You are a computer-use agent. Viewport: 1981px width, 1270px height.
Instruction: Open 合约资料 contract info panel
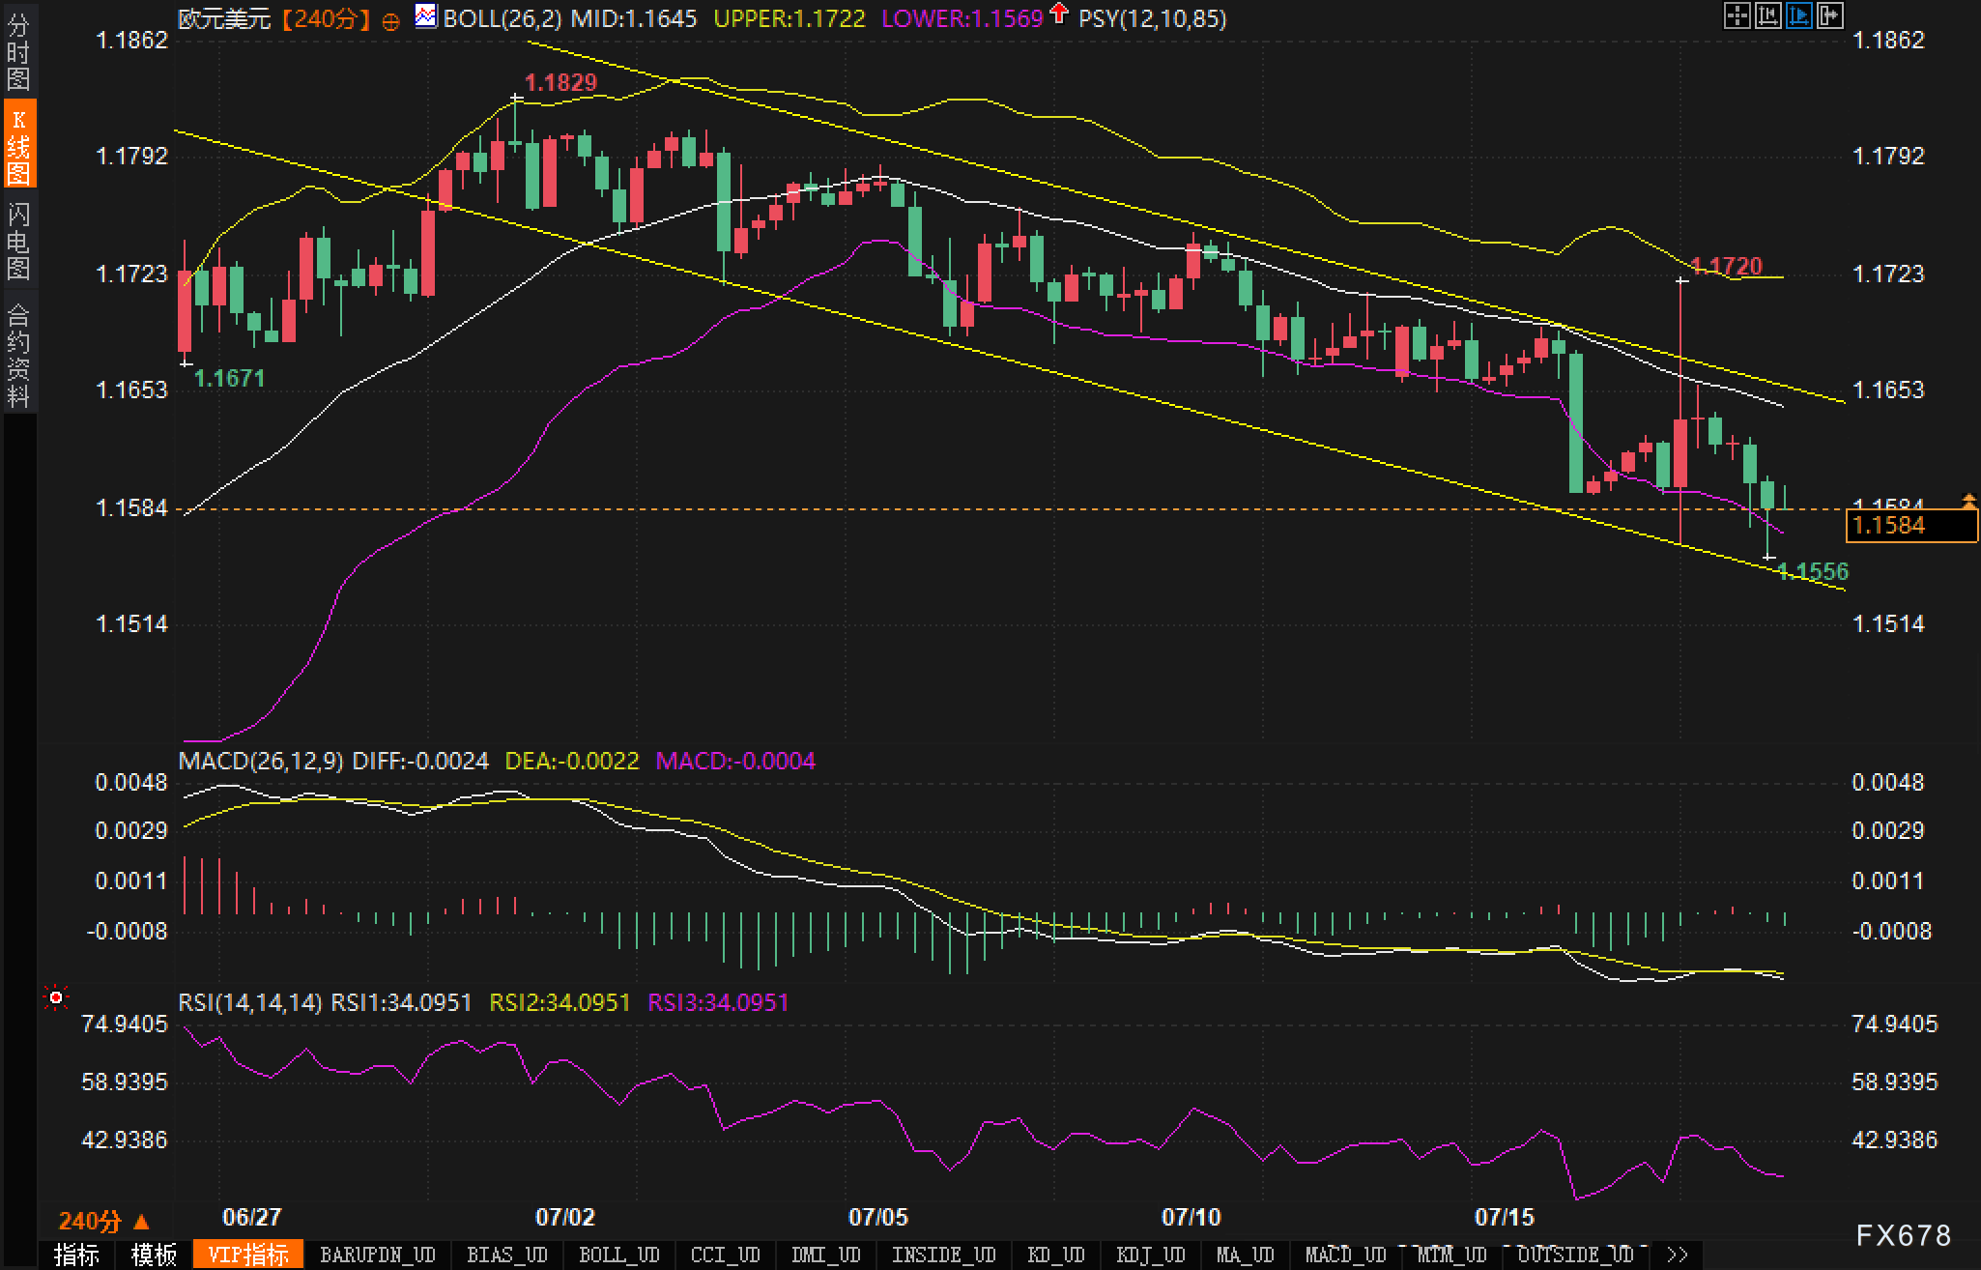tap(18, 354)
